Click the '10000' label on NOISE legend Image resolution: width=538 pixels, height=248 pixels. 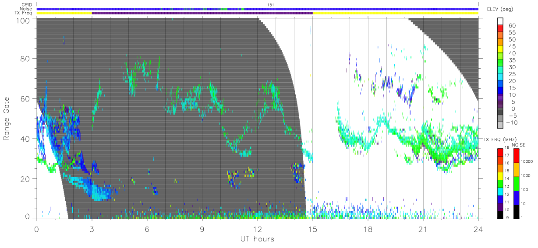[x=527, y=161]
